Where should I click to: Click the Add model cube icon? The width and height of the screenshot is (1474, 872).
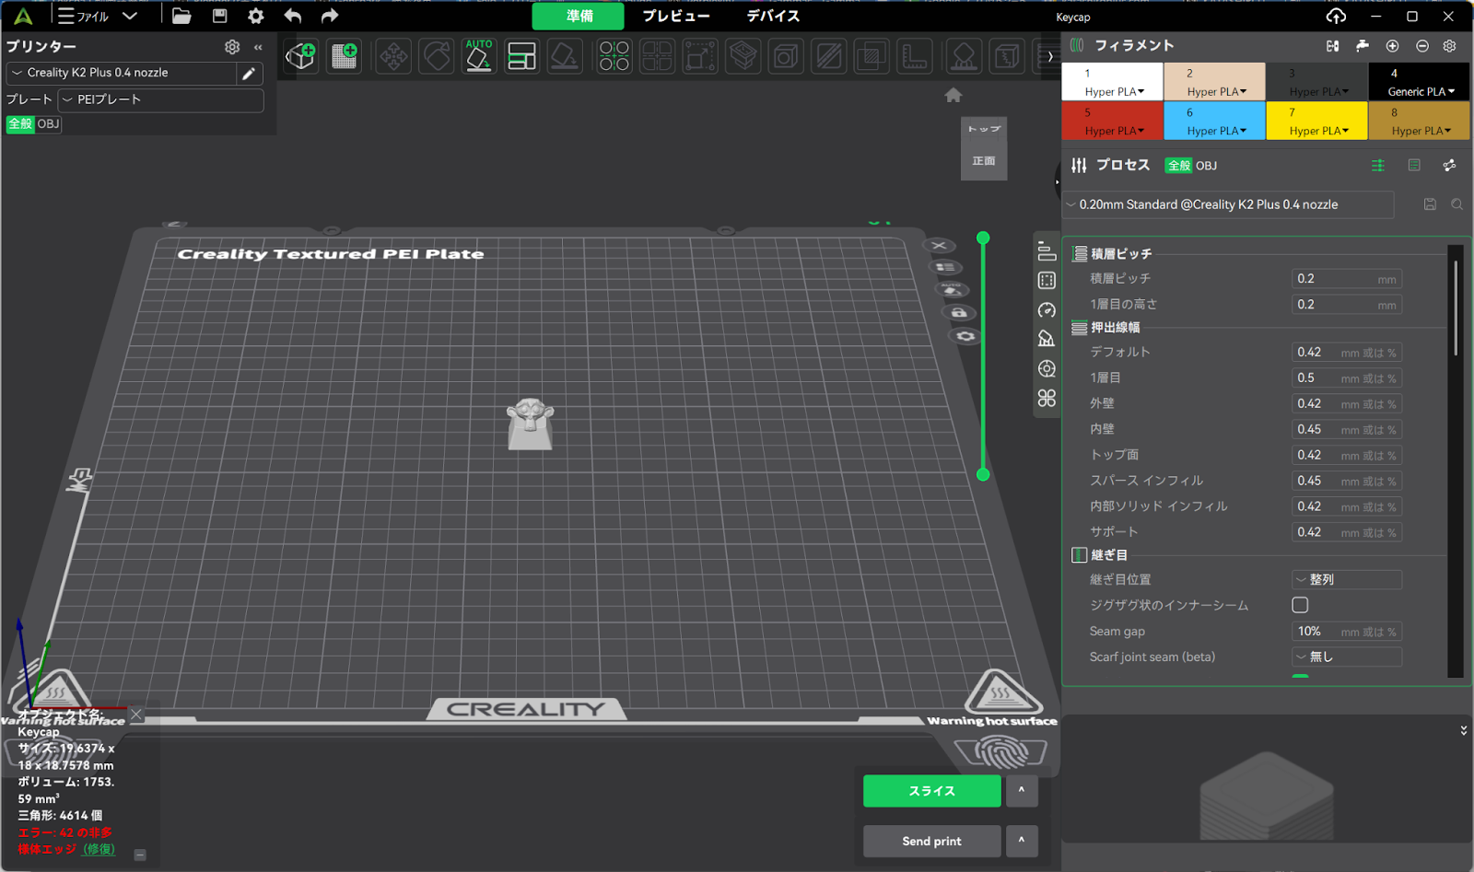[x=300, y=56]
